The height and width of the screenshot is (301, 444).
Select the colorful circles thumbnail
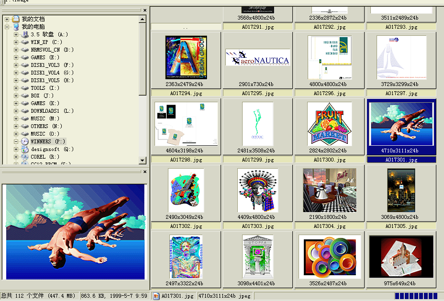pyautogui.click(x=330, y=257)
